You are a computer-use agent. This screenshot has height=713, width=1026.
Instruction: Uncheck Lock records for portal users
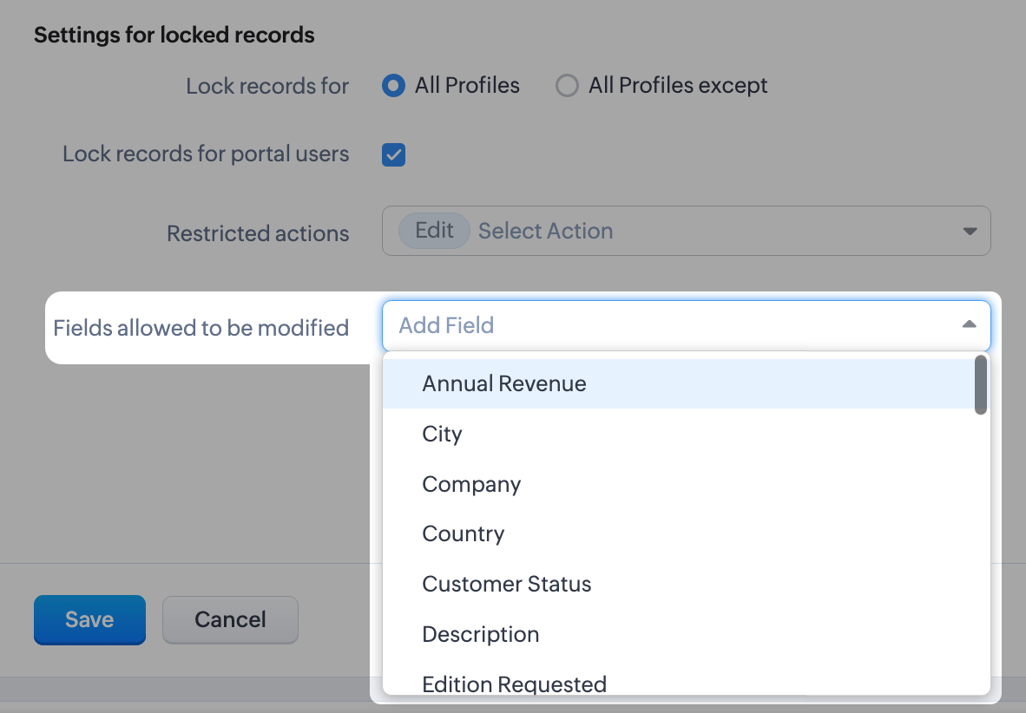(393, 154)
